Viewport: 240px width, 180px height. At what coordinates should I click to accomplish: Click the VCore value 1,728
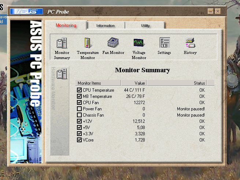pyautogui.click(x=140, y=140)
